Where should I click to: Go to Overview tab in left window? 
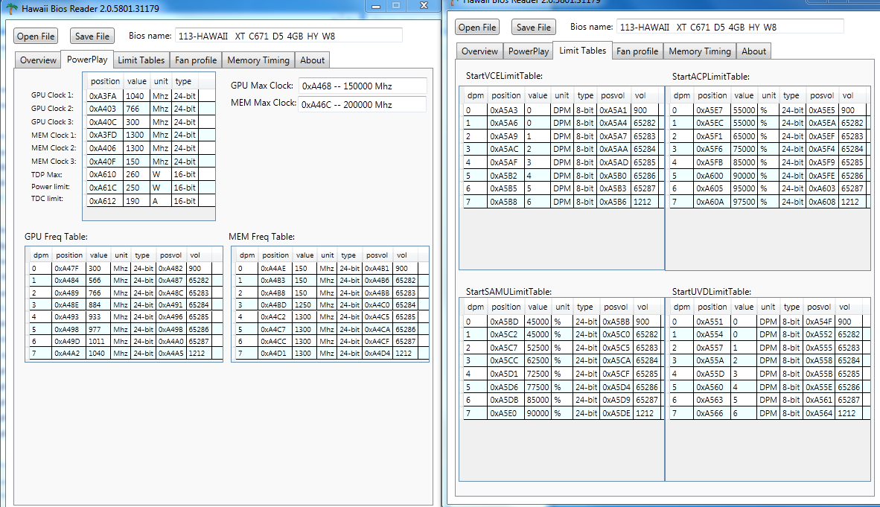point(38,60)
